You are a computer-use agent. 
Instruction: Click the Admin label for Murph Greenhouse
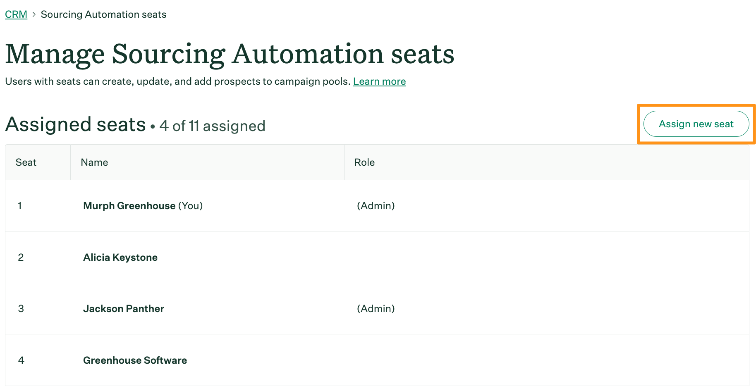[376, 205]
